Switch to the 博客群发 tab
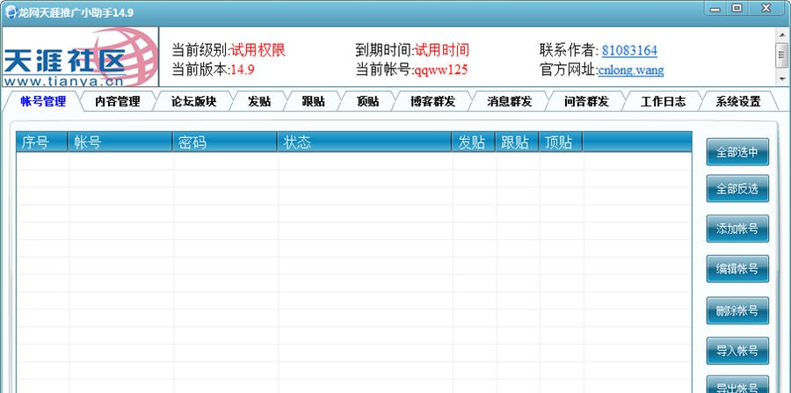 point(432,101)
